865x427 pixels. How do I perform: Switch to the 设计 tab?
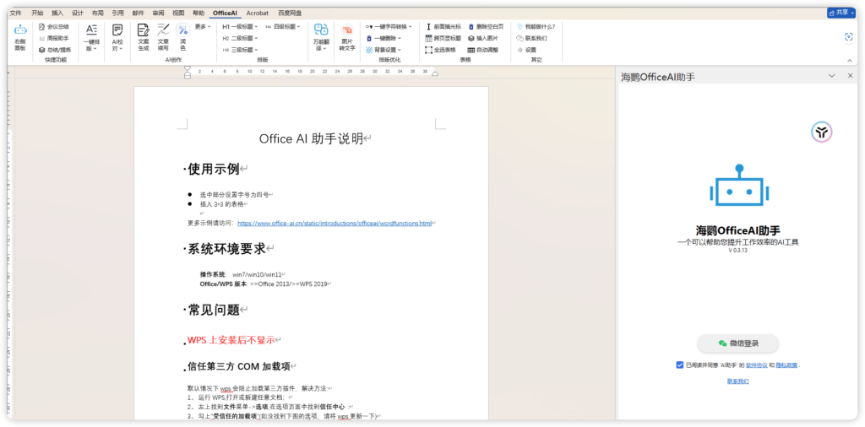point(77,12)
